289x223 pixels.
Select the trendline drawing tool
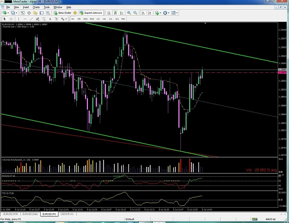click(x=31, y=19)
